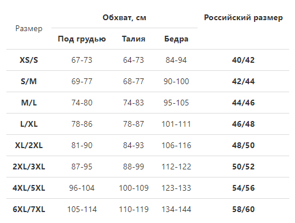The height and width of the screenshot is (223, 295).
Task: Select the Обхват, см header
Action: tap(124, 17)
